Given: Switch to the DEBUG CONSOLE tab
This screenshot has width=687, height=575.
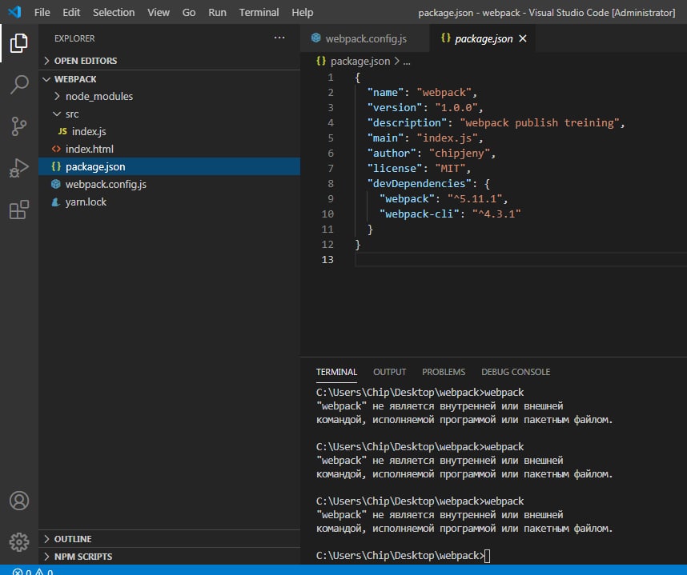Looking at the screenshot, I should pos(516,372).
